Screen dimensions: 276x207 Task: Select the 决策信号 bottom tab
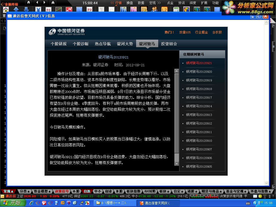tap(62, 191)
